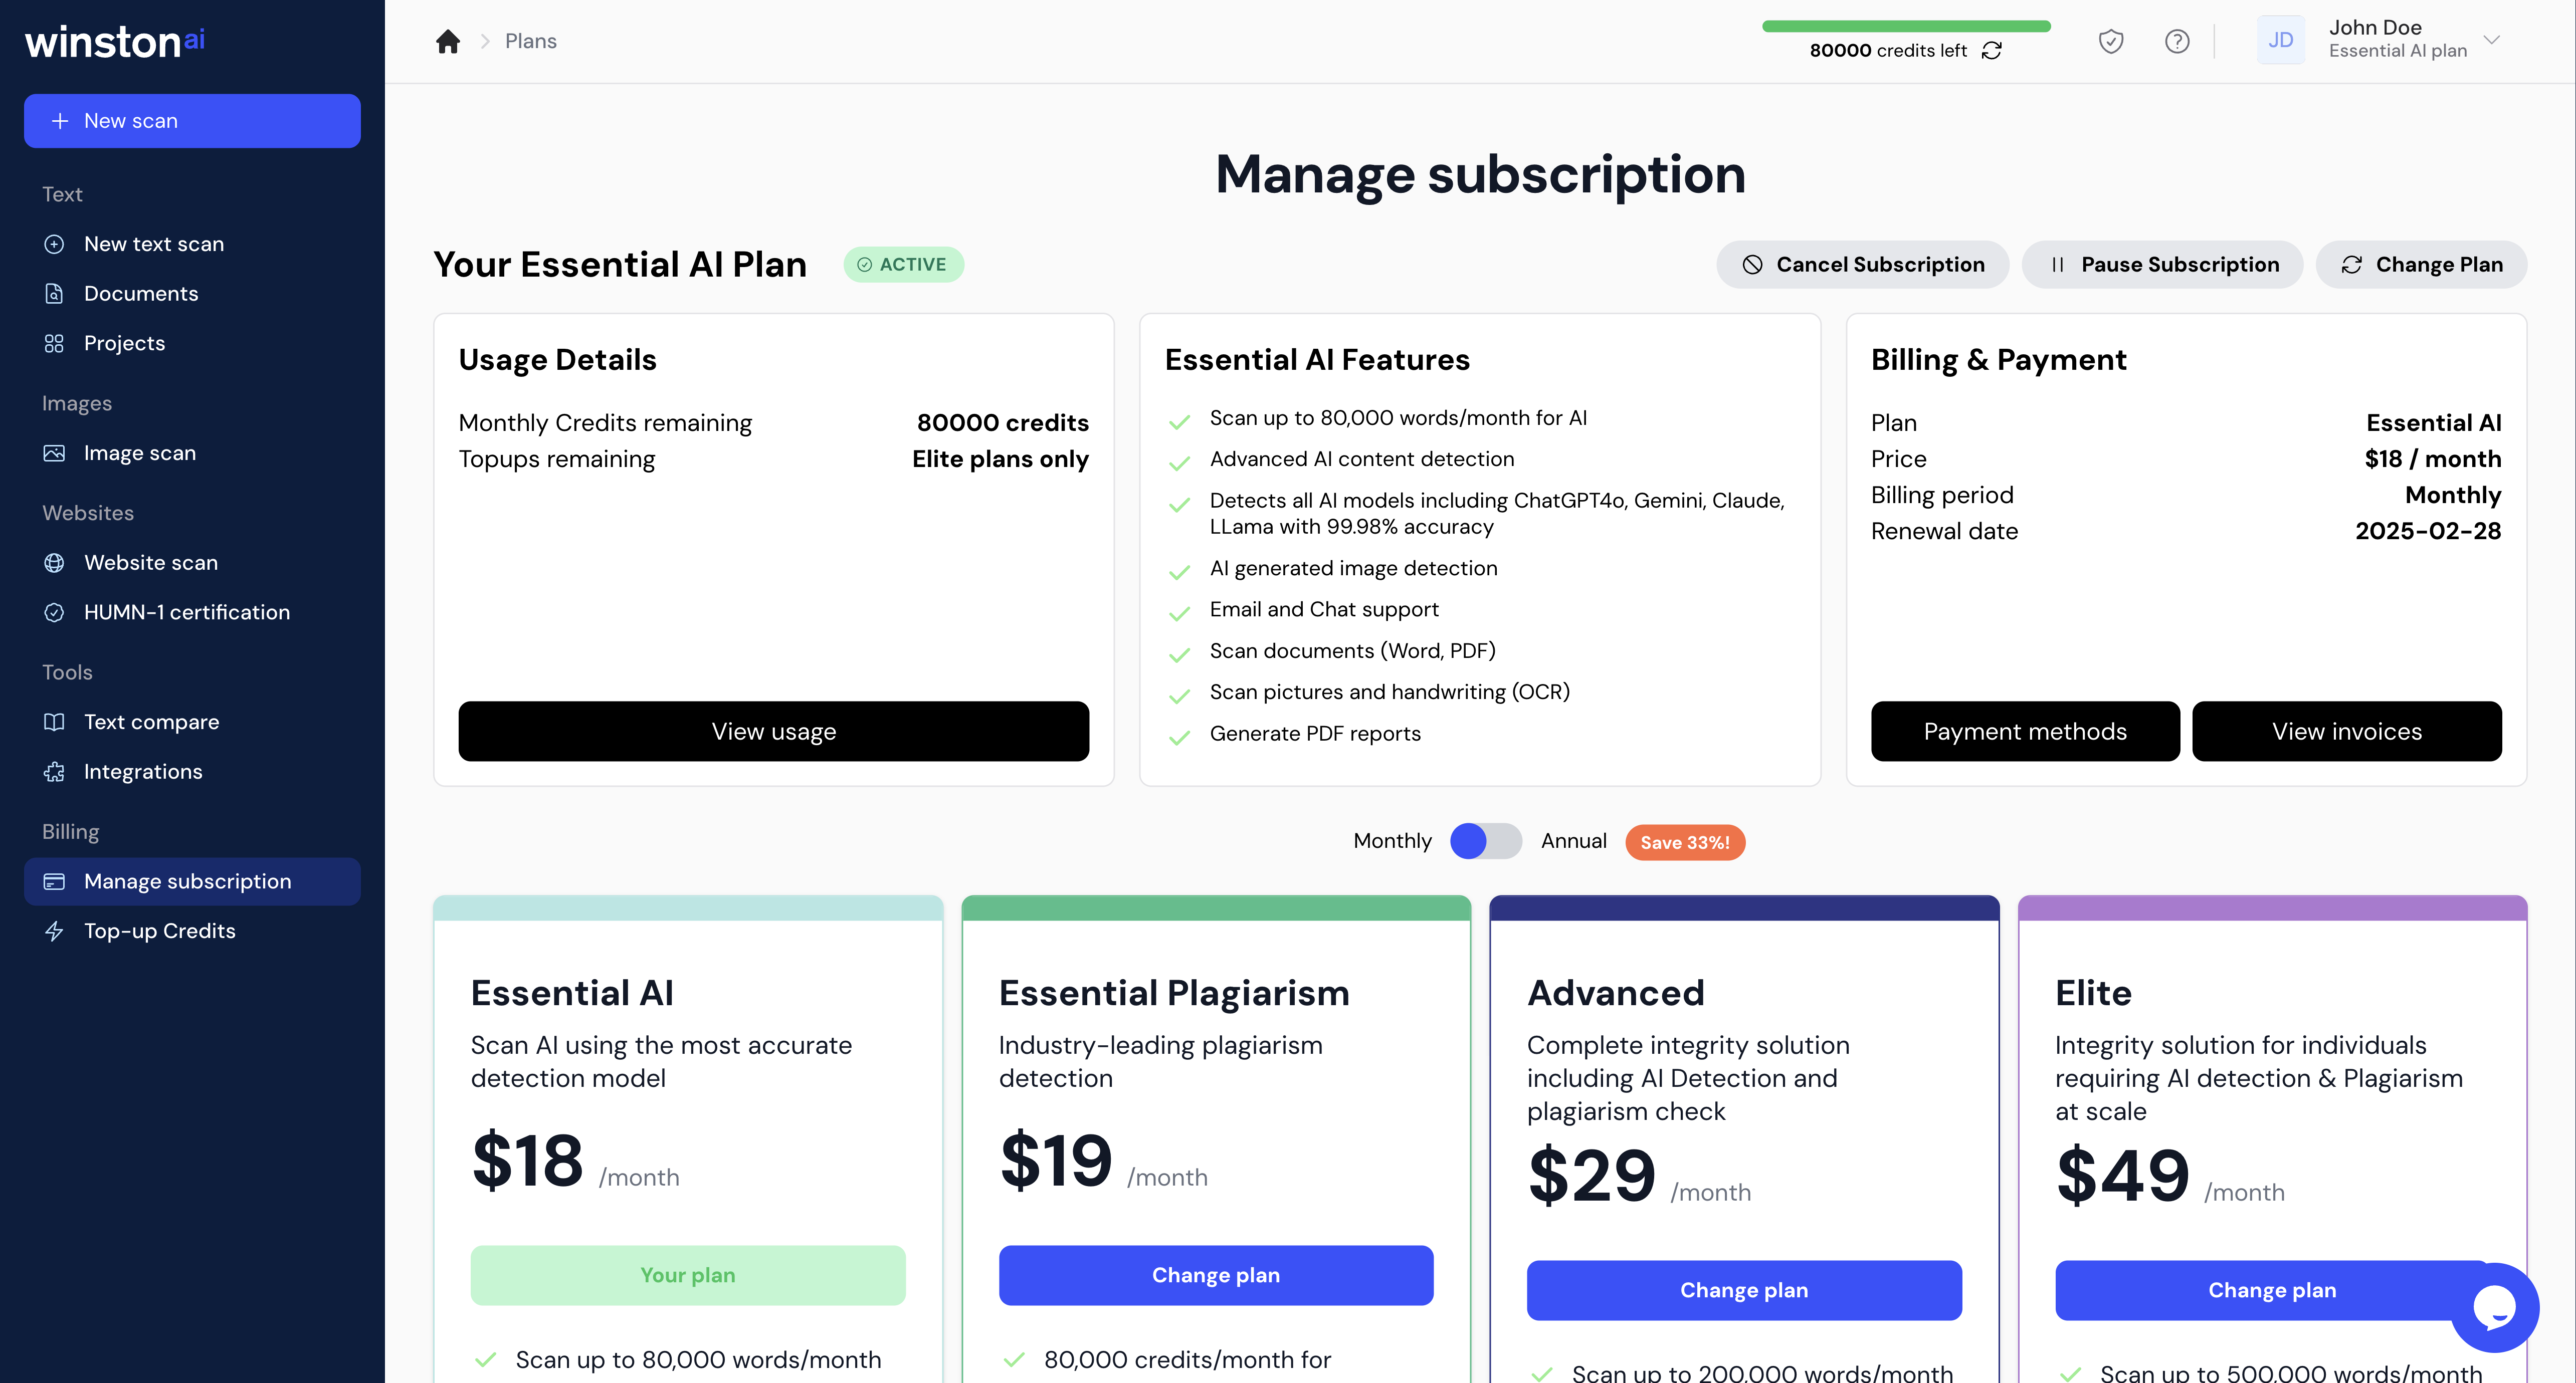Open the chat support bubble

point(2493,1307)
